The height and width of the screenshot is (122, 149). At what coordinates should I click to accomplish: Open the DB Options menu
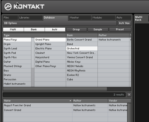point(60,23)
